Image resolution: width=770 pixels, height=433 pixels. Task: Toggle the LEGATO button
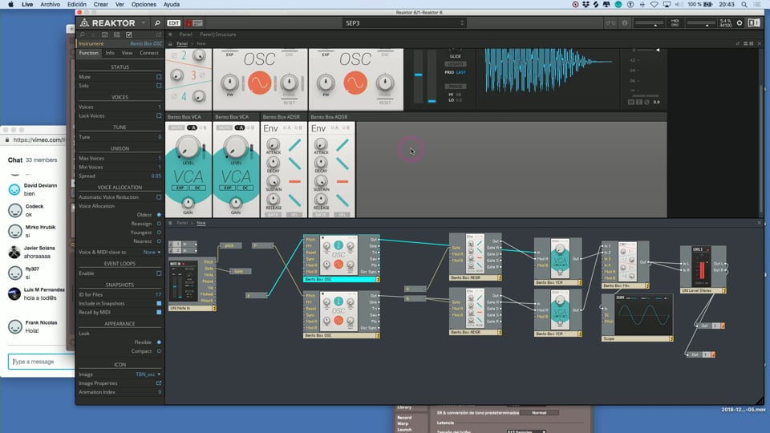tap(456, 64)
